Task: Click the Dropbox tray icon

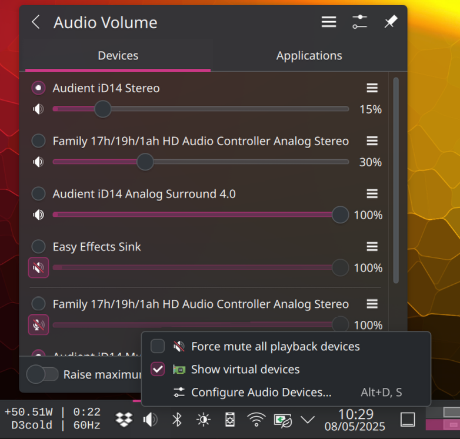Action: click(x=124, y=420)
